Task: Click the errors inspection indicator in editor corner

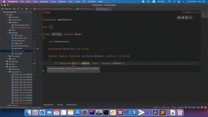Action: (x=184, y=12)
